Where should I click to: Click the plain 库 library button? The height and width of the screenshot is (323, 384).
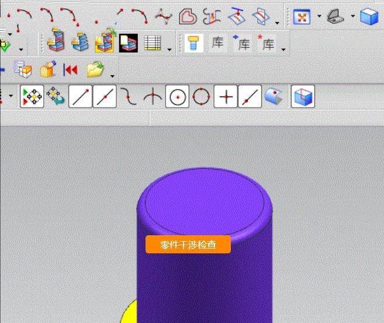point(217,43)
